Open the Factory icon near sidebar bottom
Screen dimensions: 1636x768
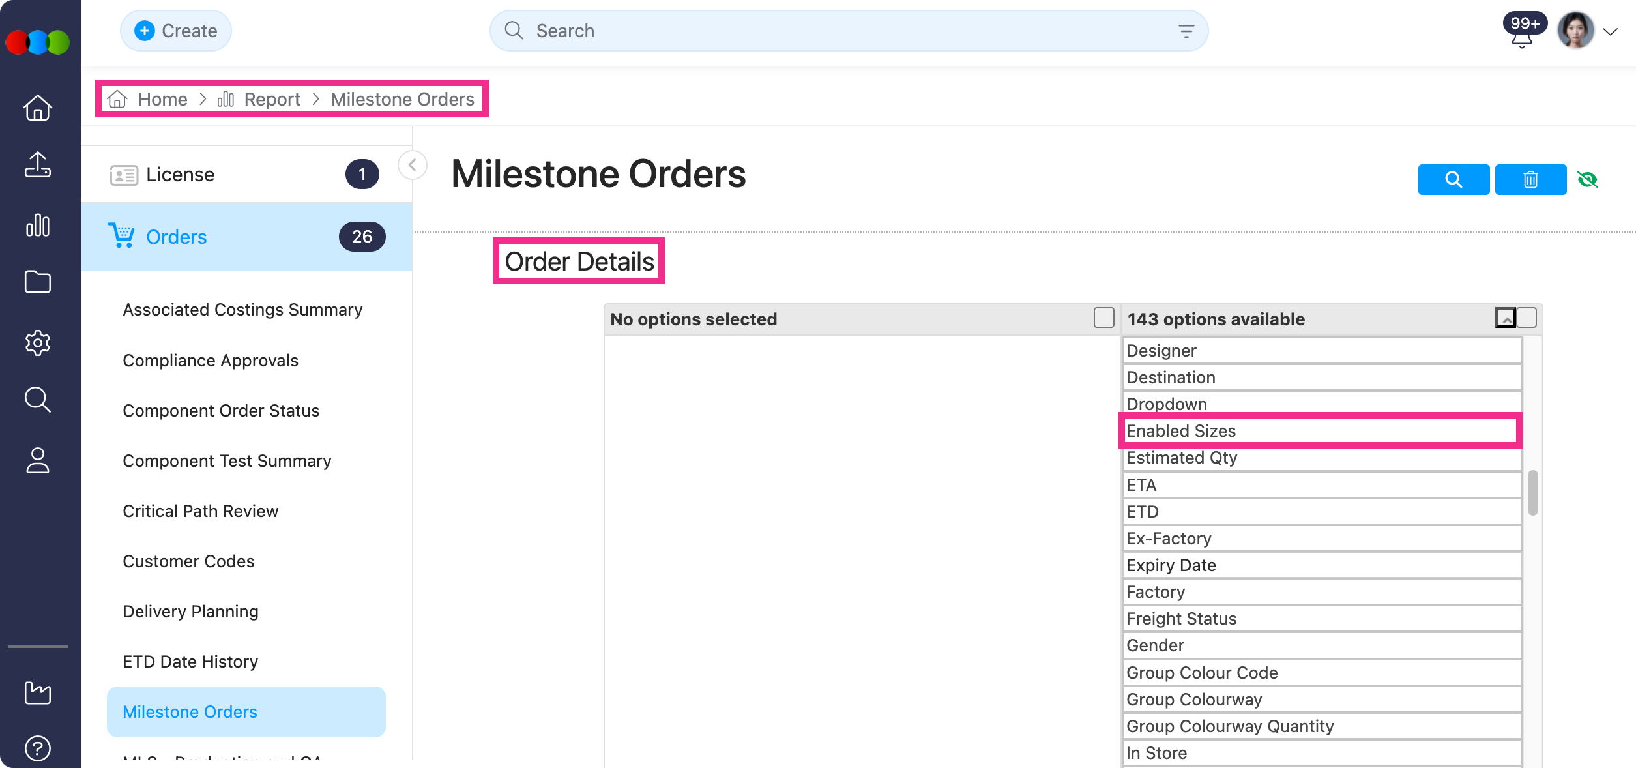click(38, 693)
